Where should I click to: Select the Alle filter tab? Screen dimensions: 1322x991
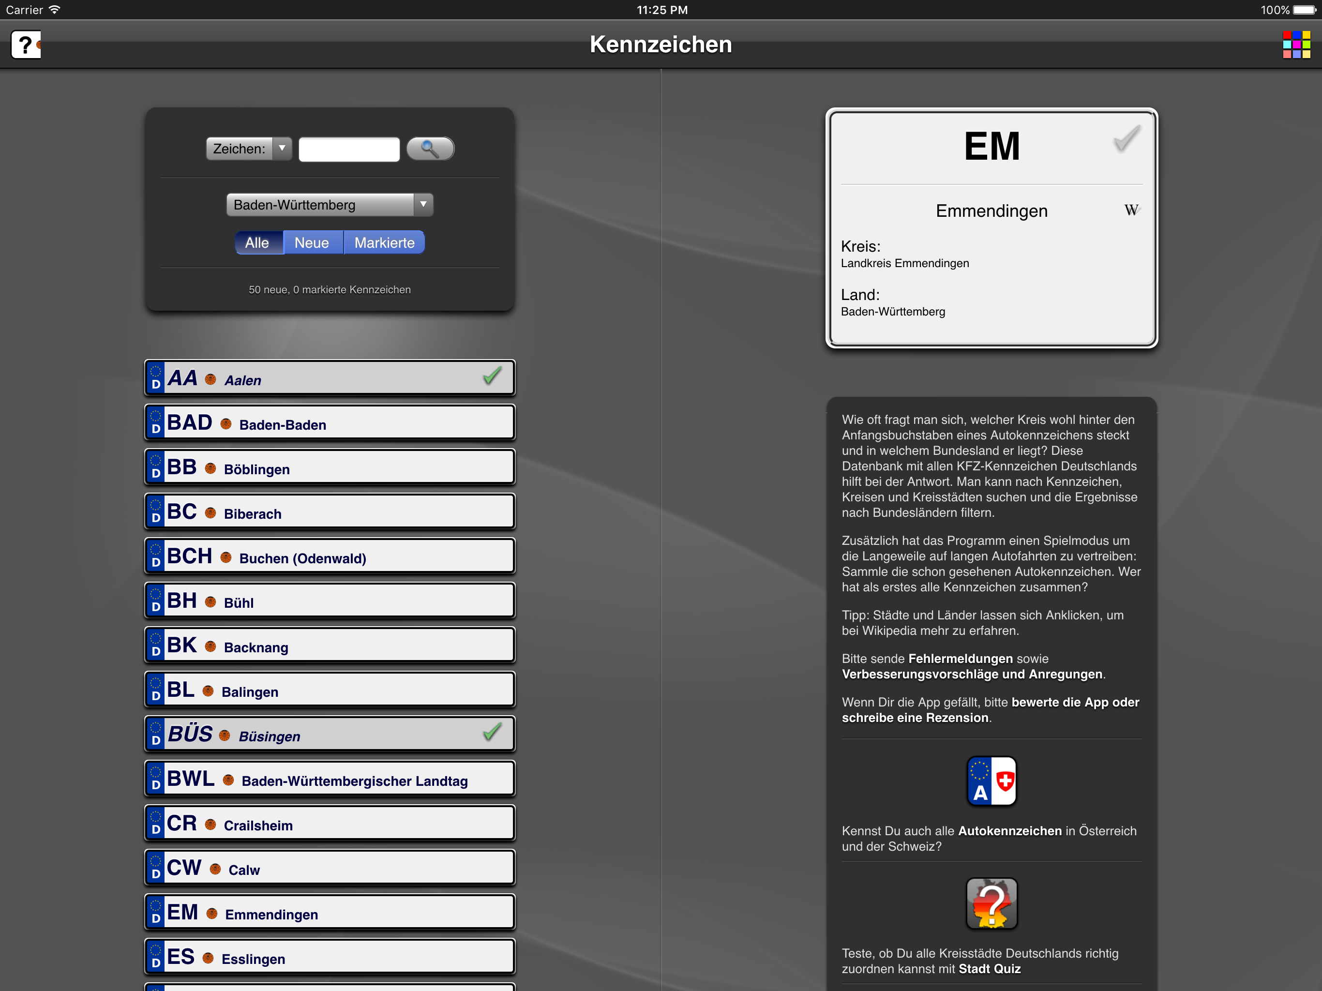click(x=258, y=243)
